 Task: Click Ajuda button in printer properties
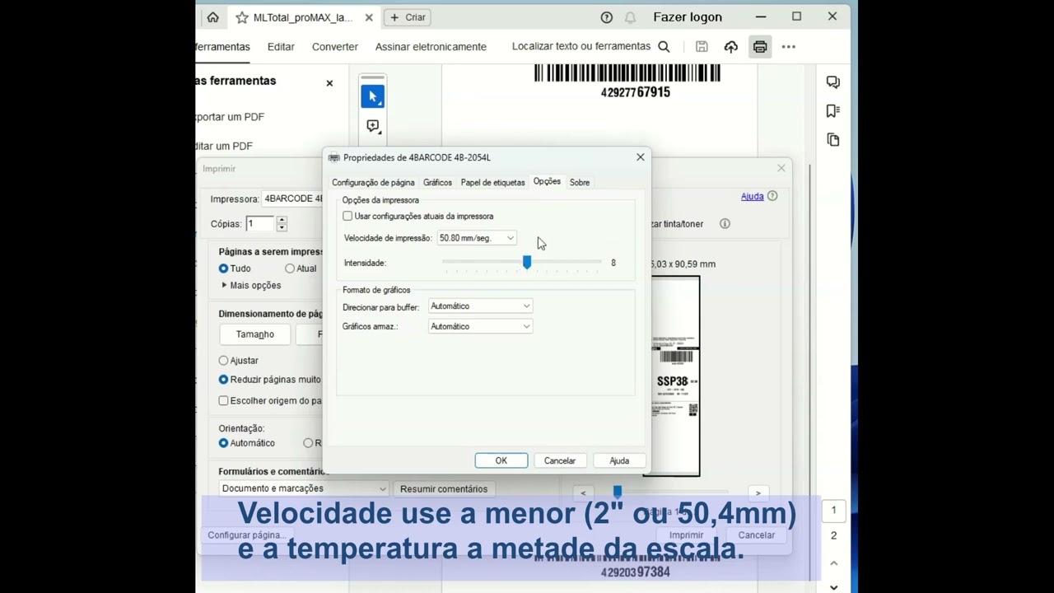[x=619, y=460]
